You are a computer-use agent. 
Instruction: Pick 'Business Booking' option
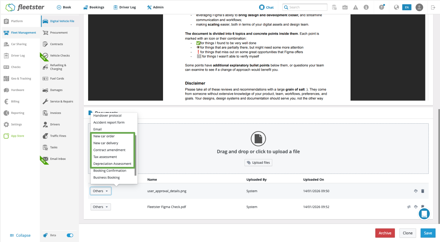click(x=106, y=177)
